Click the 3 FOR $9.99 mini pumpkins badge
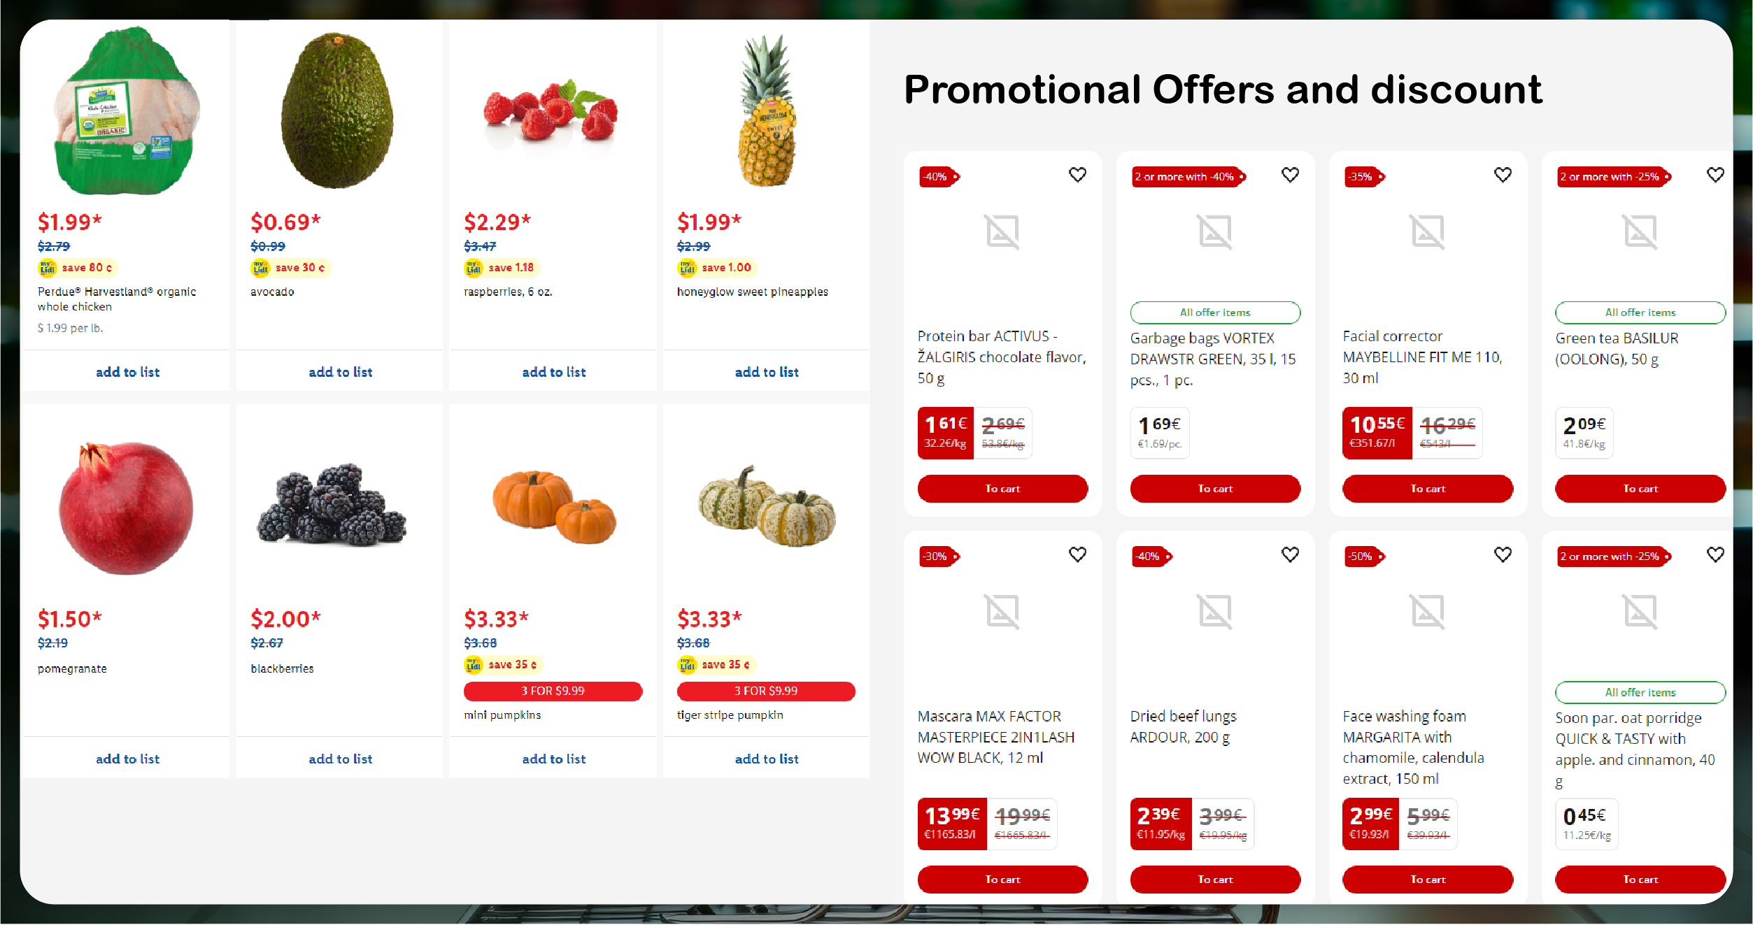 pyautogui.click(x=553, y=691)
